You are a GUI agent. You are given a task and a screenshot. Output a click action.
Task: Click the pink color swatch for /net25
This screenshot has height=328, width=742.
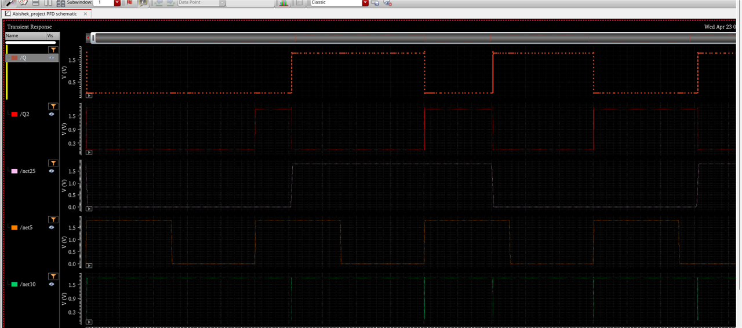pyautogui.click(x=14, y=171)
